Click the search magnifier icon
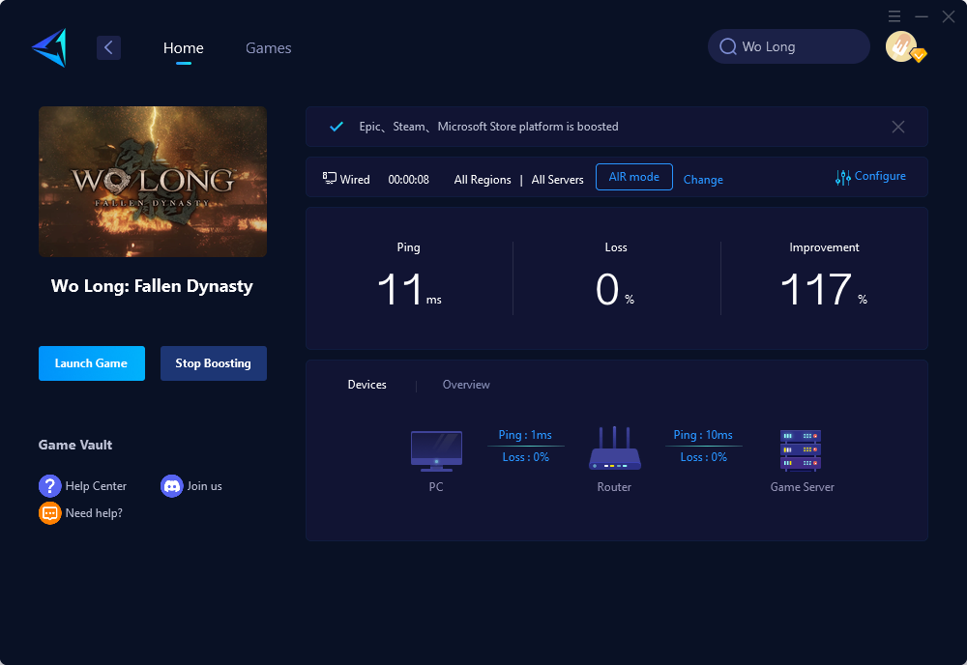The height and width of the screenshot is (665, 967). [x=728, y=46]
